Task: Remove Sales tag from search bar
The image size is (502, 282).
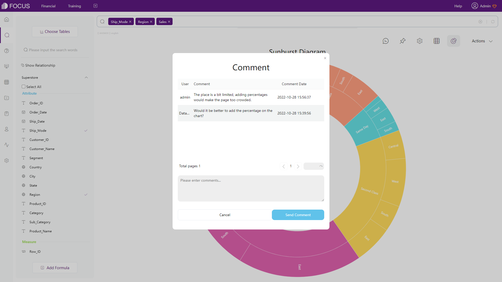Action: click(x=169, y=22)
